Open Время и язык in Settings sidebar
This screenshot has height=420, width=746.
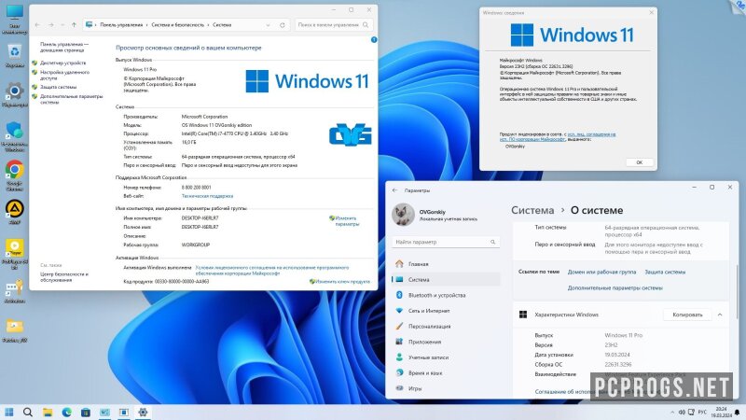pyautogui.click(x=446, y=372)
